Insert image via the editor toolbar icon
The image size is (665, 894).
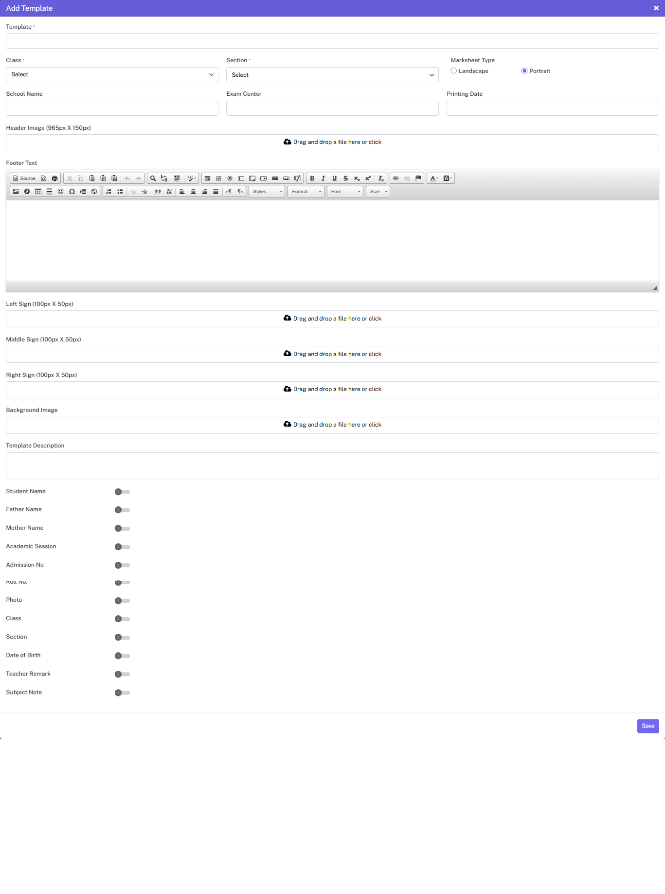pyautogui.click(x=16, y=192)
